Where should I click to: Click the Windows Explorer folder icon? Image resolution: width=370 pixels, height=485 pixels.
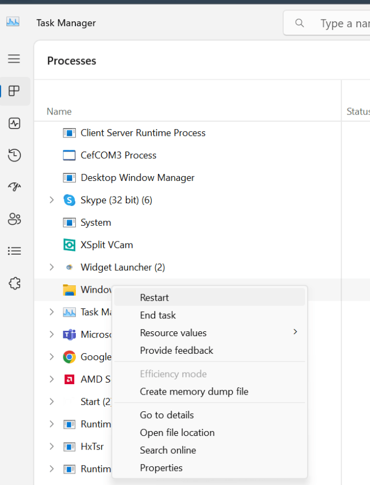[70, 290]
